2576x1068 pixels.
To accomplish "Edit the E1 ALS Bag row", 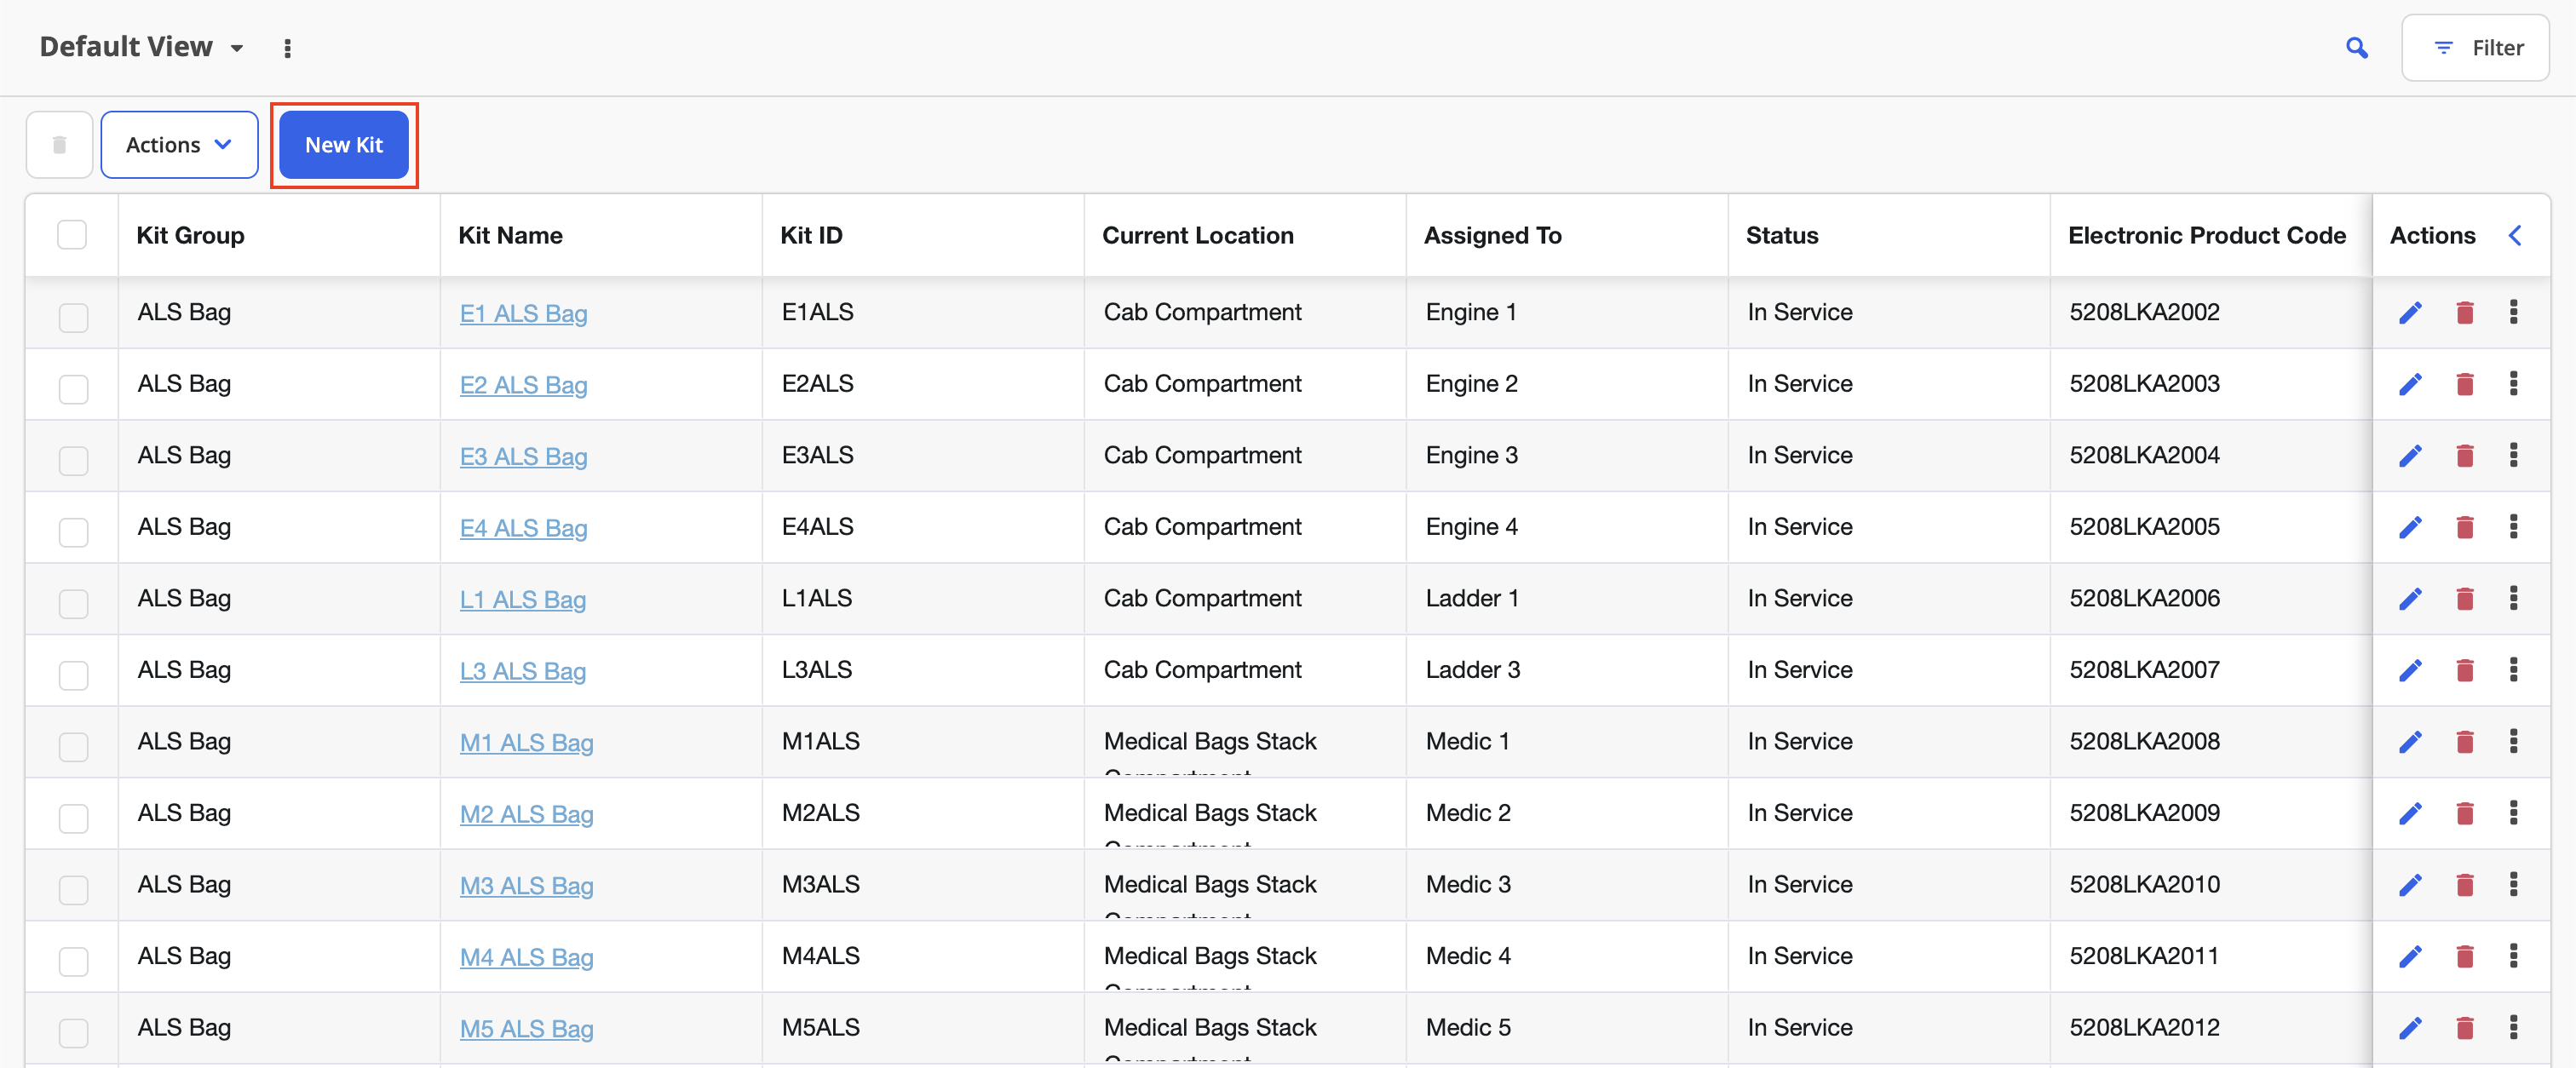I will [x=2410, y=313].
